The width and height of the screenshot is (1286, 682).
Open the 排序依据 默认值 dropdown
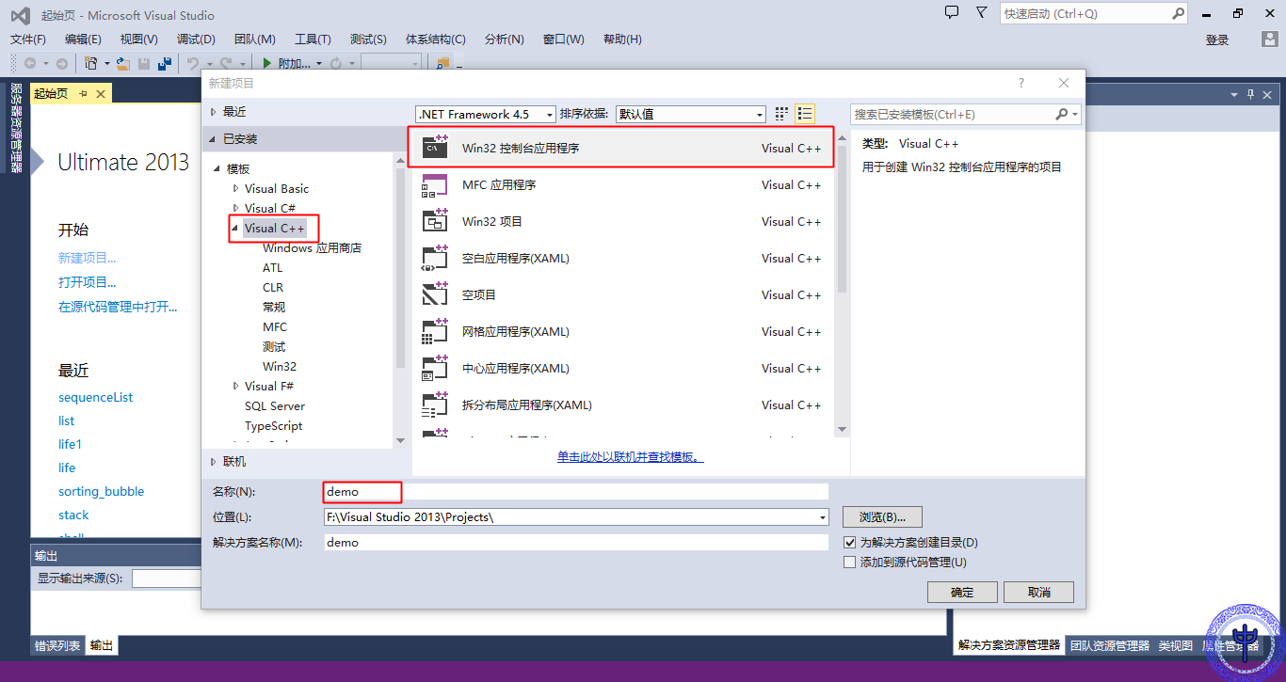[760, 113]
